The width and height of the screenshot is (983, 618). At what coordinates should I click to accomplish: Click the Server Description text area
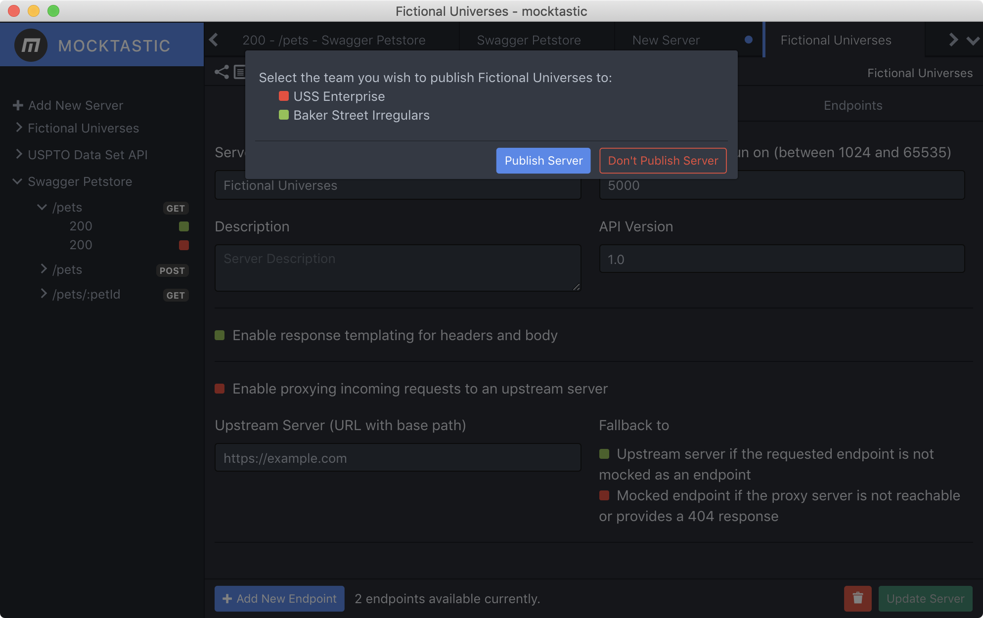coord(398,267)
